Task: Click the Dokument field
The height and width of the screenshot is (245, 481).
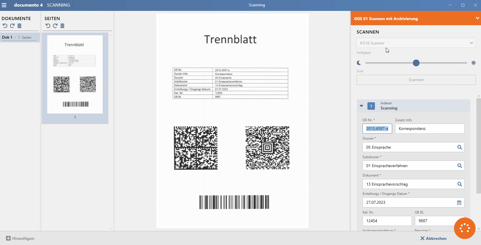Action: click(413, 184)
